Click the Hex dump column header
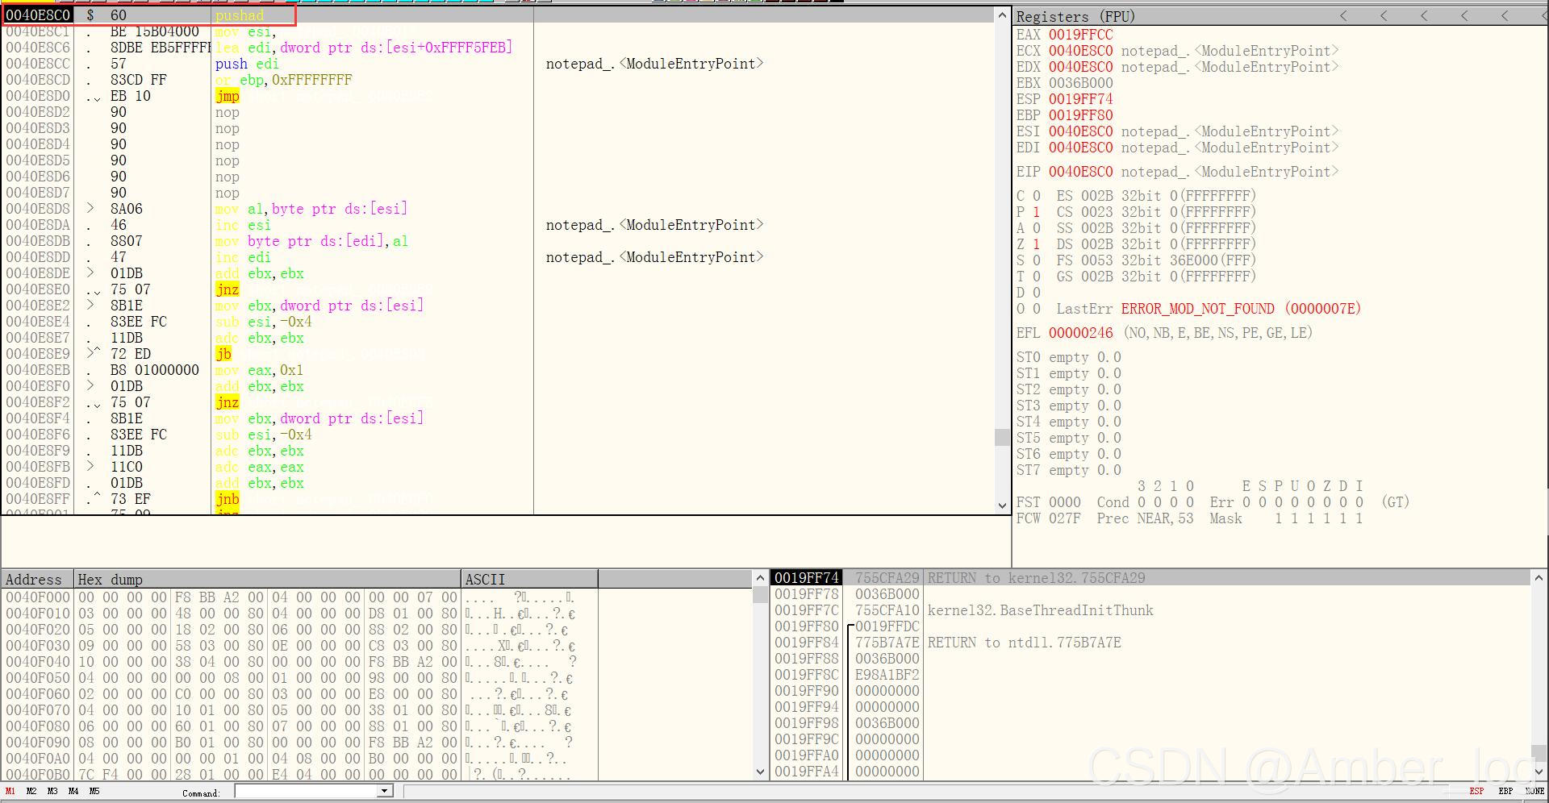The width and height of the screenshot is (1549, 803). click(x=267, y=580)
